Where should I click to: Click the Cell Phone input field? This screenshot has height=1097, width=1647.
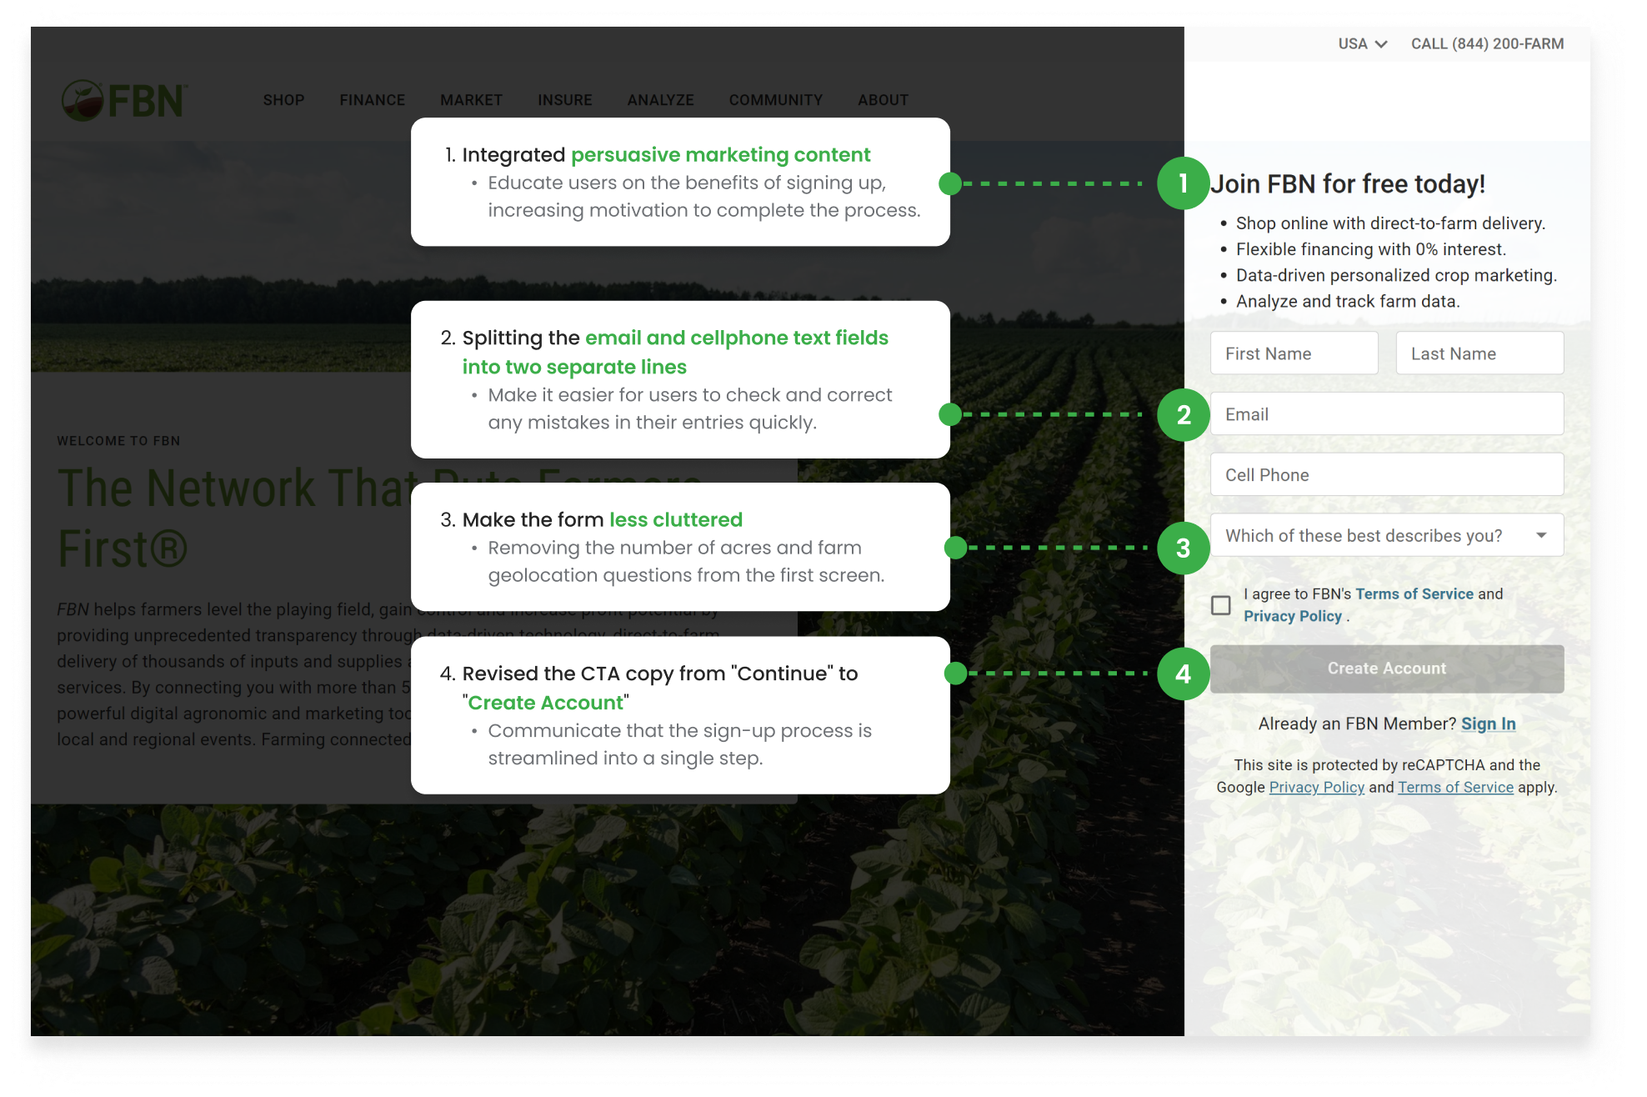pyautogui.click(x=1386, y=474)
